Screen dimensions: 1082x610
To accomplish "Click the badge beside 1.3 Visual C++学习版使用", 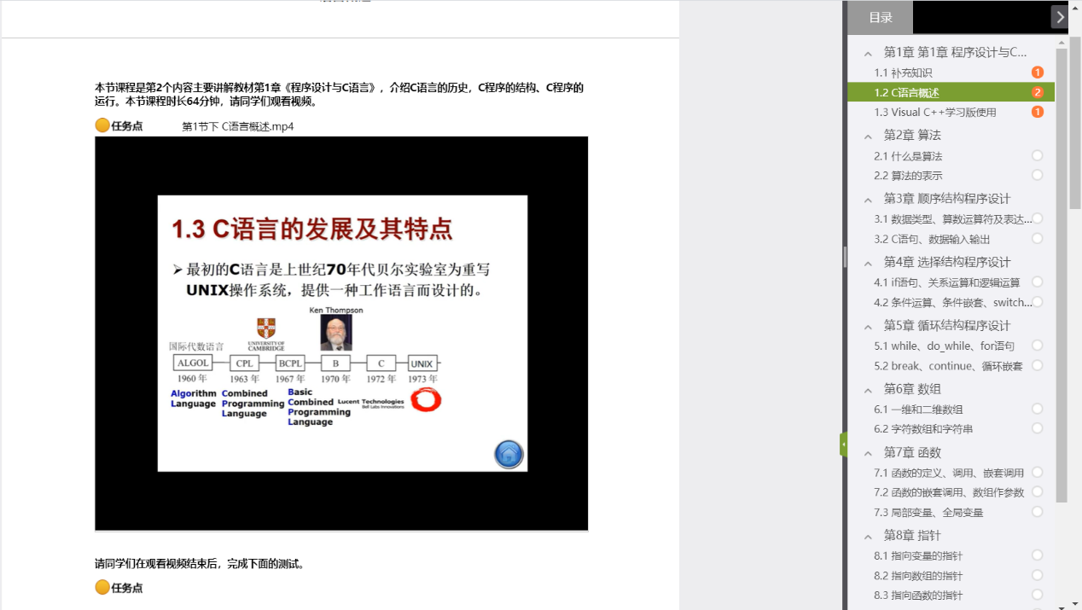I will point(1037,112).
